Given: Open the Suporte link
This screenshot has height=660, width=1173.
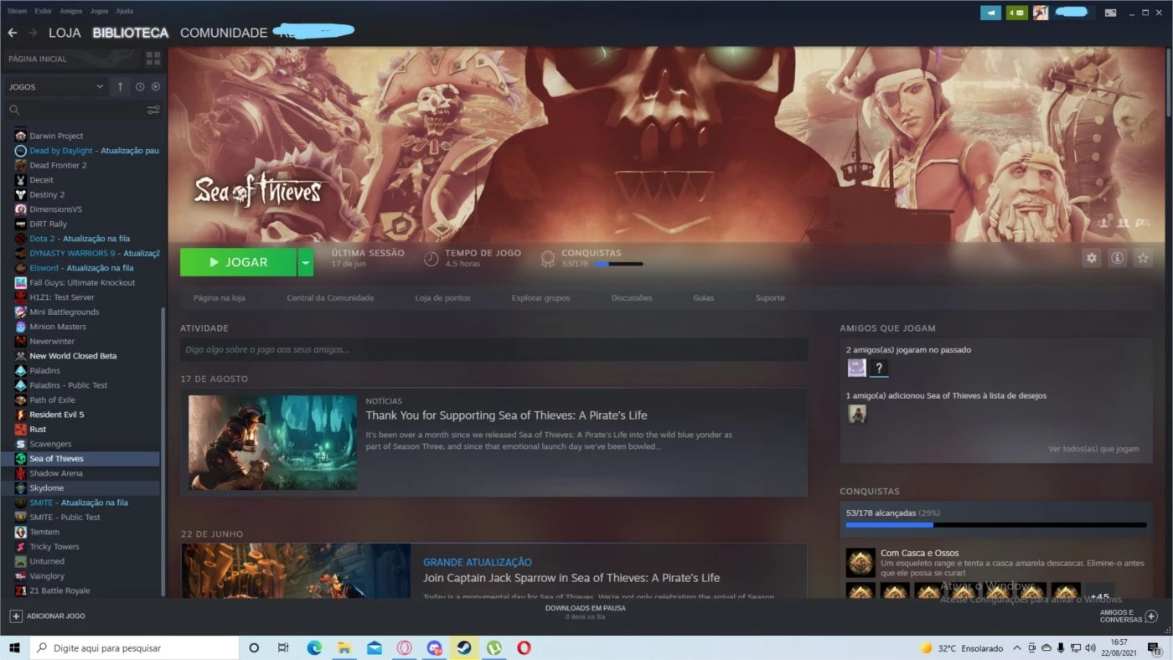Looking at the screenshot, I should click(770, 298).
